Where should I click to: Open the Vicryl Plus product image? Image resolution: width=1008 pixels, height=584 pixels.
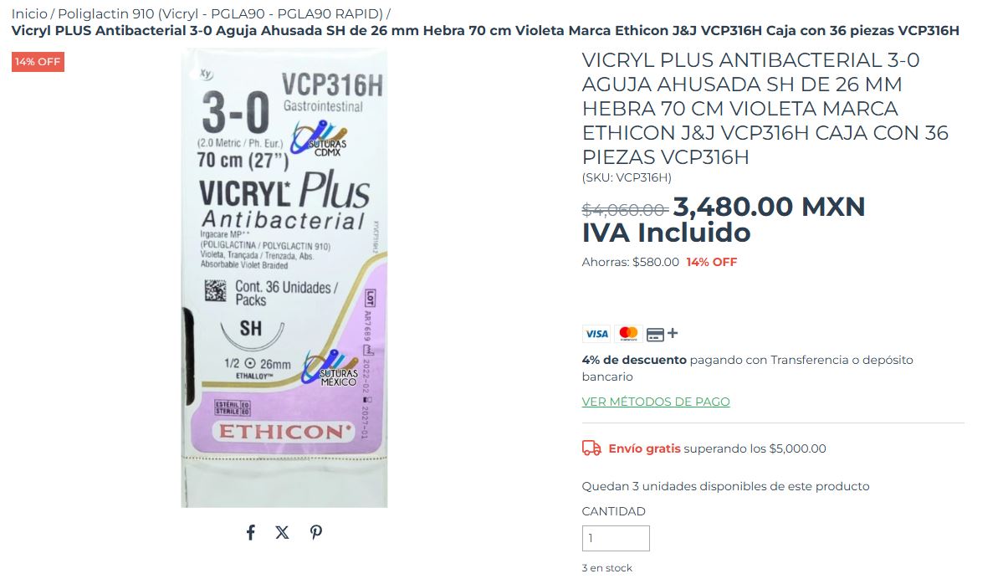pyautogui.click(x=284, y=278)
